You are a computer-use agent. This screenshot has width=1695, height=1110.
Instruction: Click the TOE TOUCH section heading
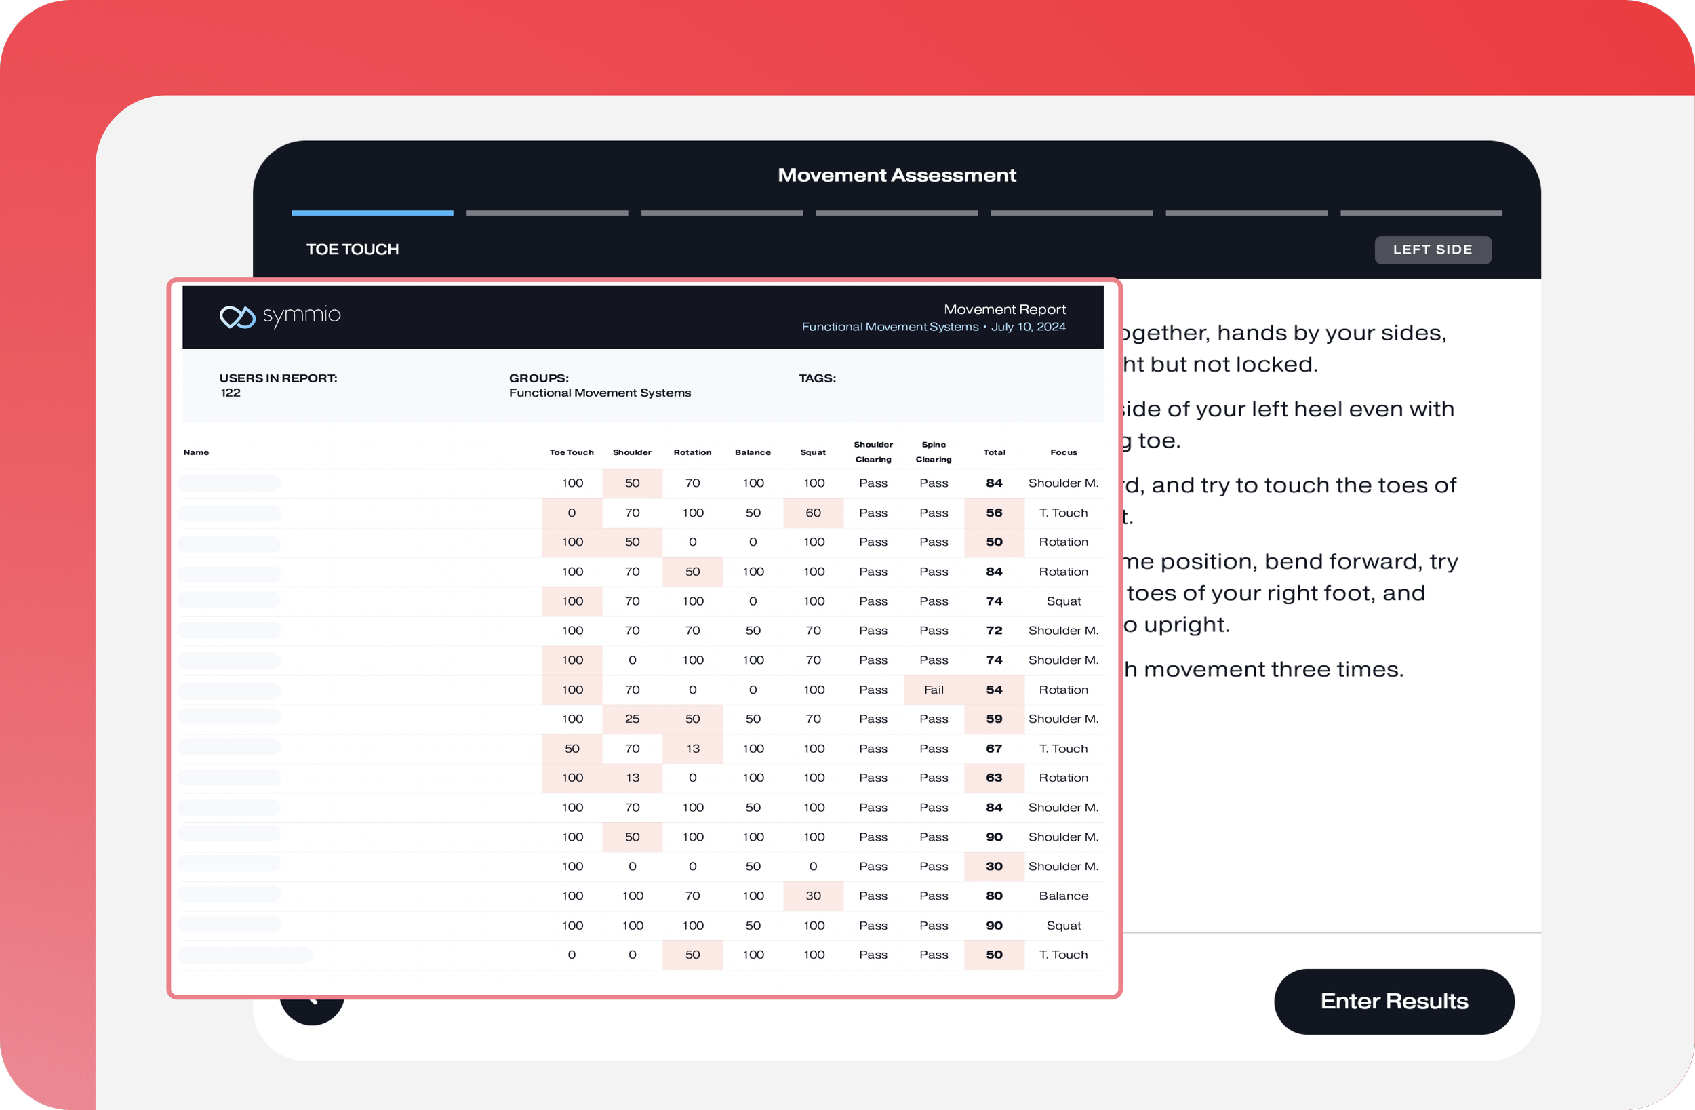(353, 250)
